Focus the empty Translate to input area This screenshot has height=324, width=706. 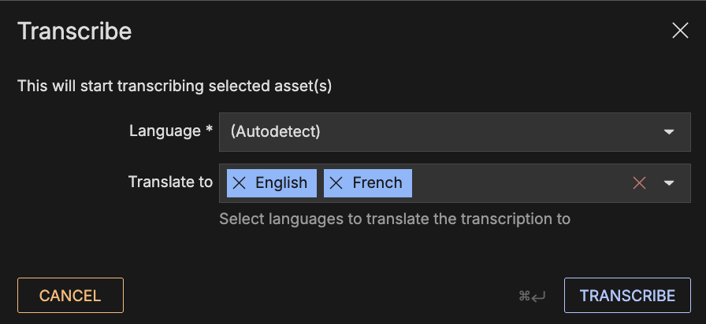[x=520, y=183]
